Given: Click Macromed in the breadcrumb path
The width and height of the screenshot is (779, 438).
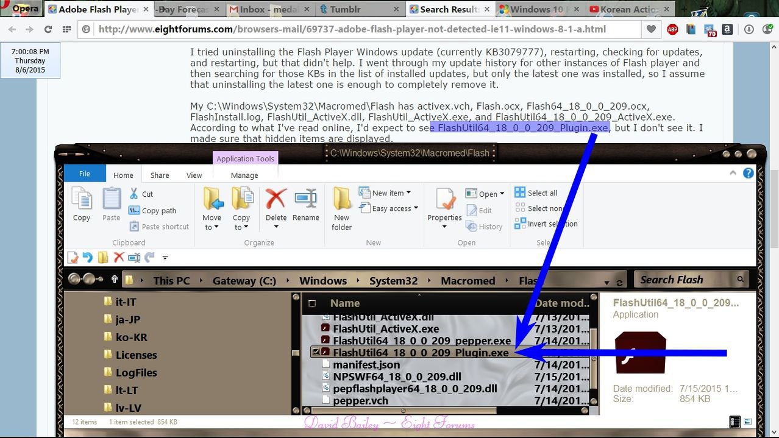Looking at the screenshot, I should click(468, 281).
